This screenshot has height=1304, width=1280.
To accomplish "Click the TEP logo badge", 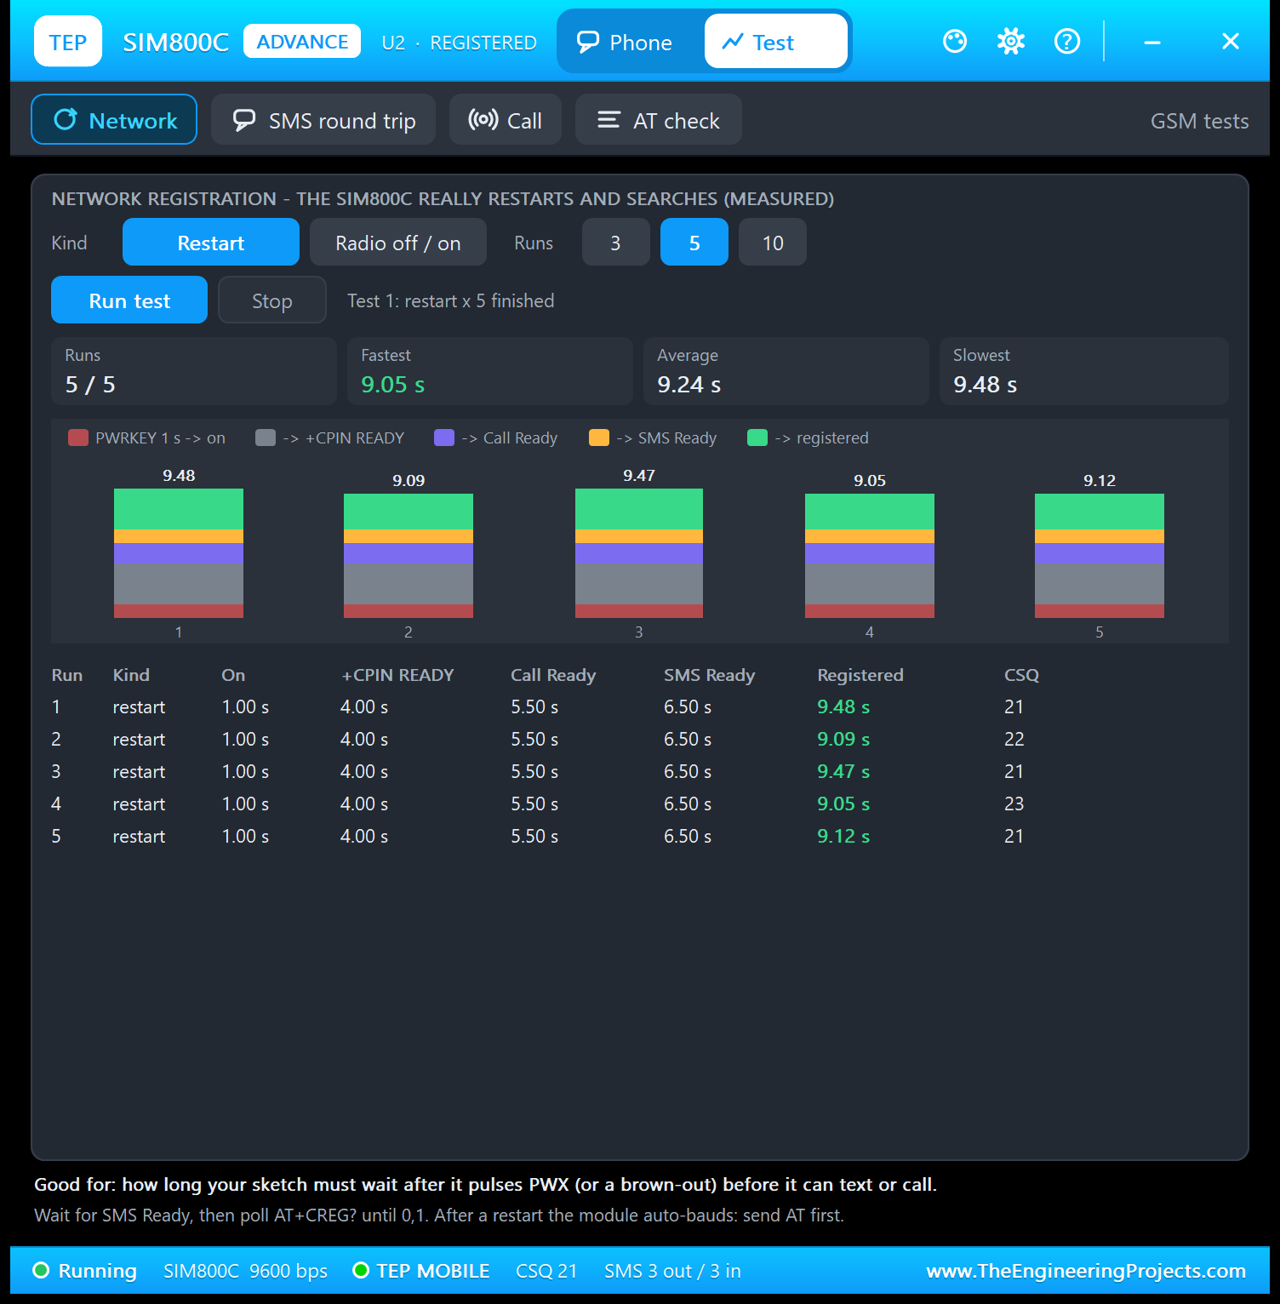I will (x=68, y=41).
